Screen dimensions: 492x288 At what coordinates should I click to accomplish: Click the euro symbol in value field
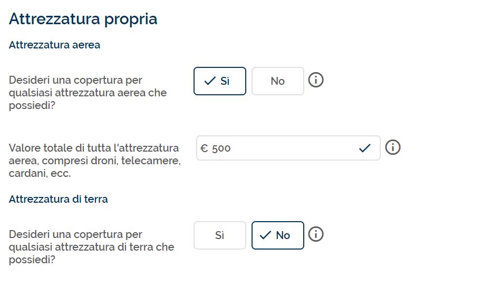(204, 148)
